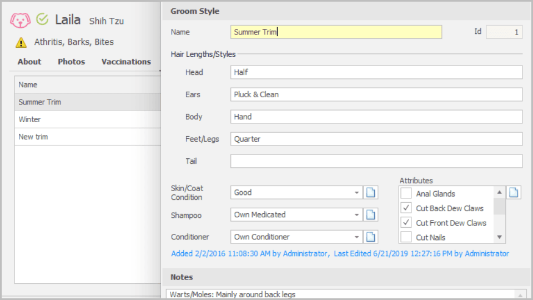Open the Shampoo document icon

(370, 214)
